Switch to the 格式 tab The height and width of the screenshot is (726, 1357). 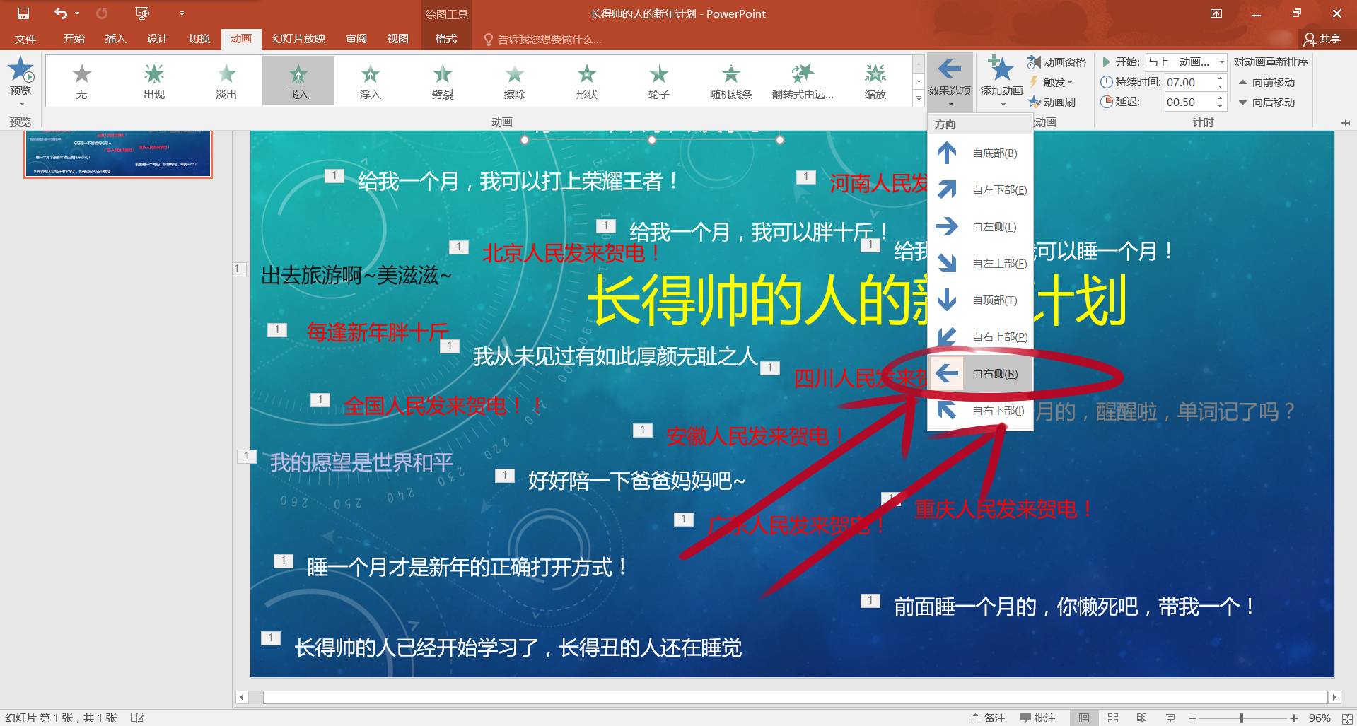pyautogui.click(x=446, y=39)
